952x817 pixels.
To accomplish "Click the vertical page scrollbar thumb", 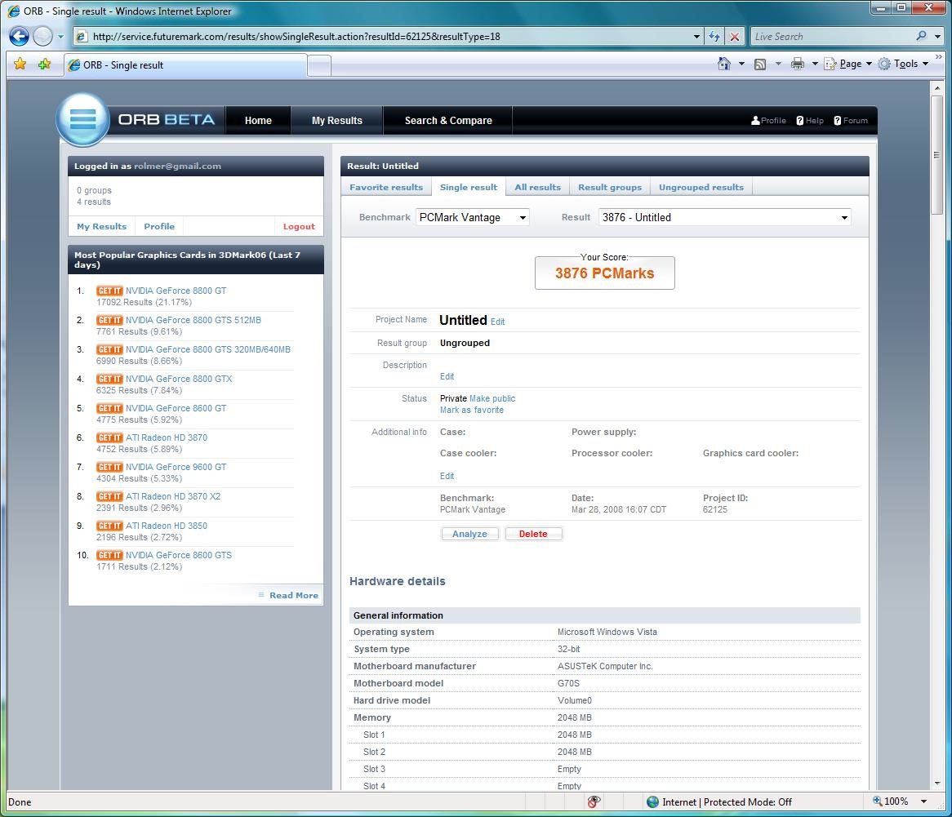I will pos(937,155).
